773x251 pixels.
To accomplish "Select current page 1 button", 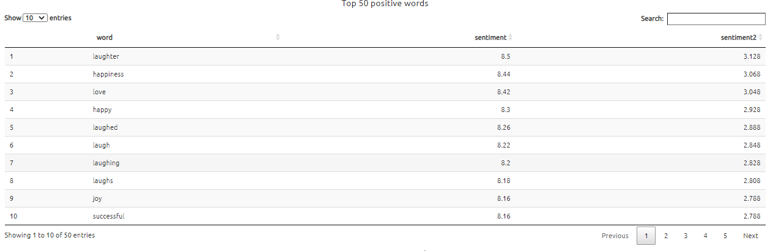I will click(646, 236).
